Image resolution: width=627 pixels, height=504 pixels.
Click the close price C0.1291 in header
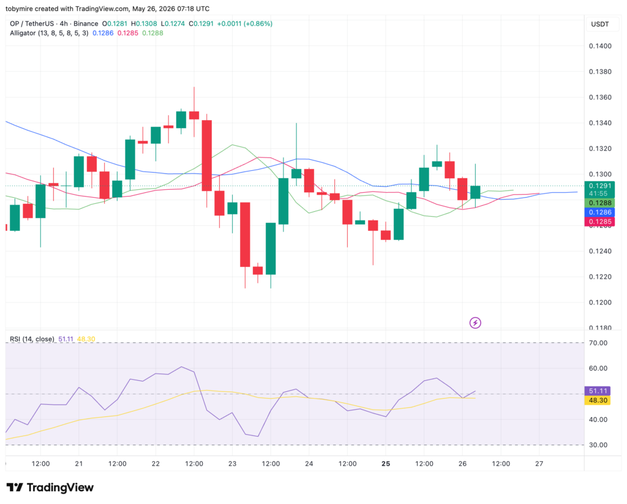201,24
